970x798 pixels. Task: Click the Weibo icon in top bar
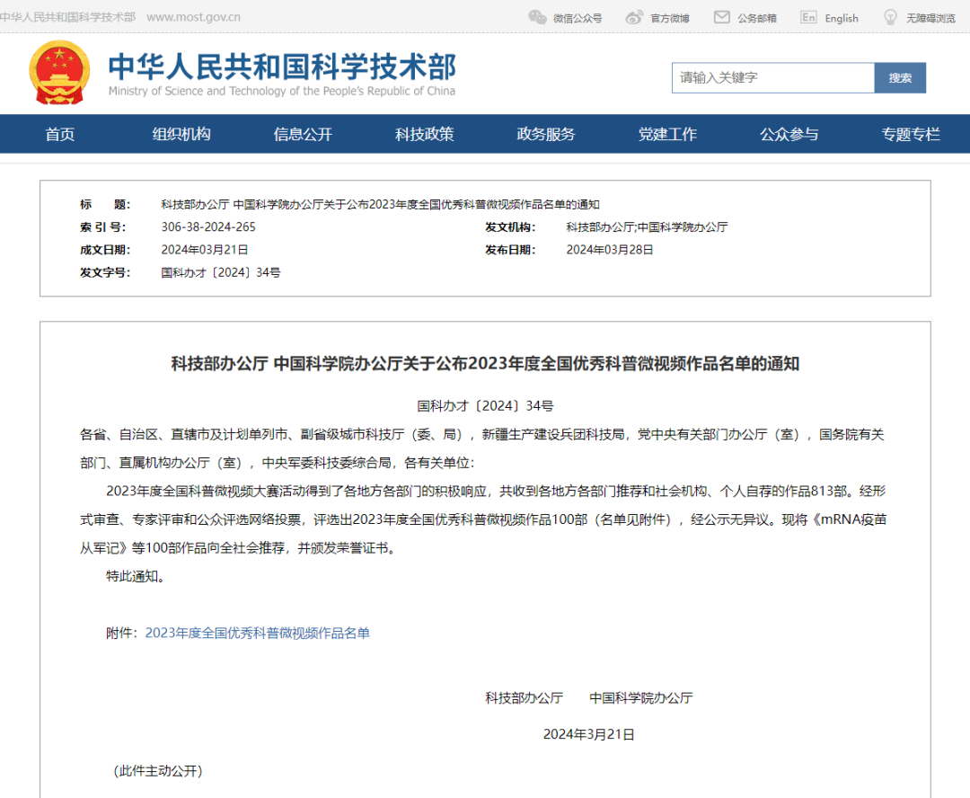634,17
